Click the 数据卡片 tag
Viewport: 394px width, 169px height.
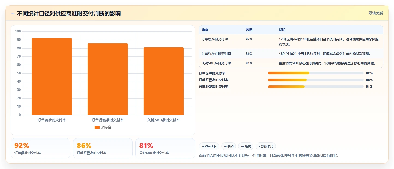click(x=266, y=146)
